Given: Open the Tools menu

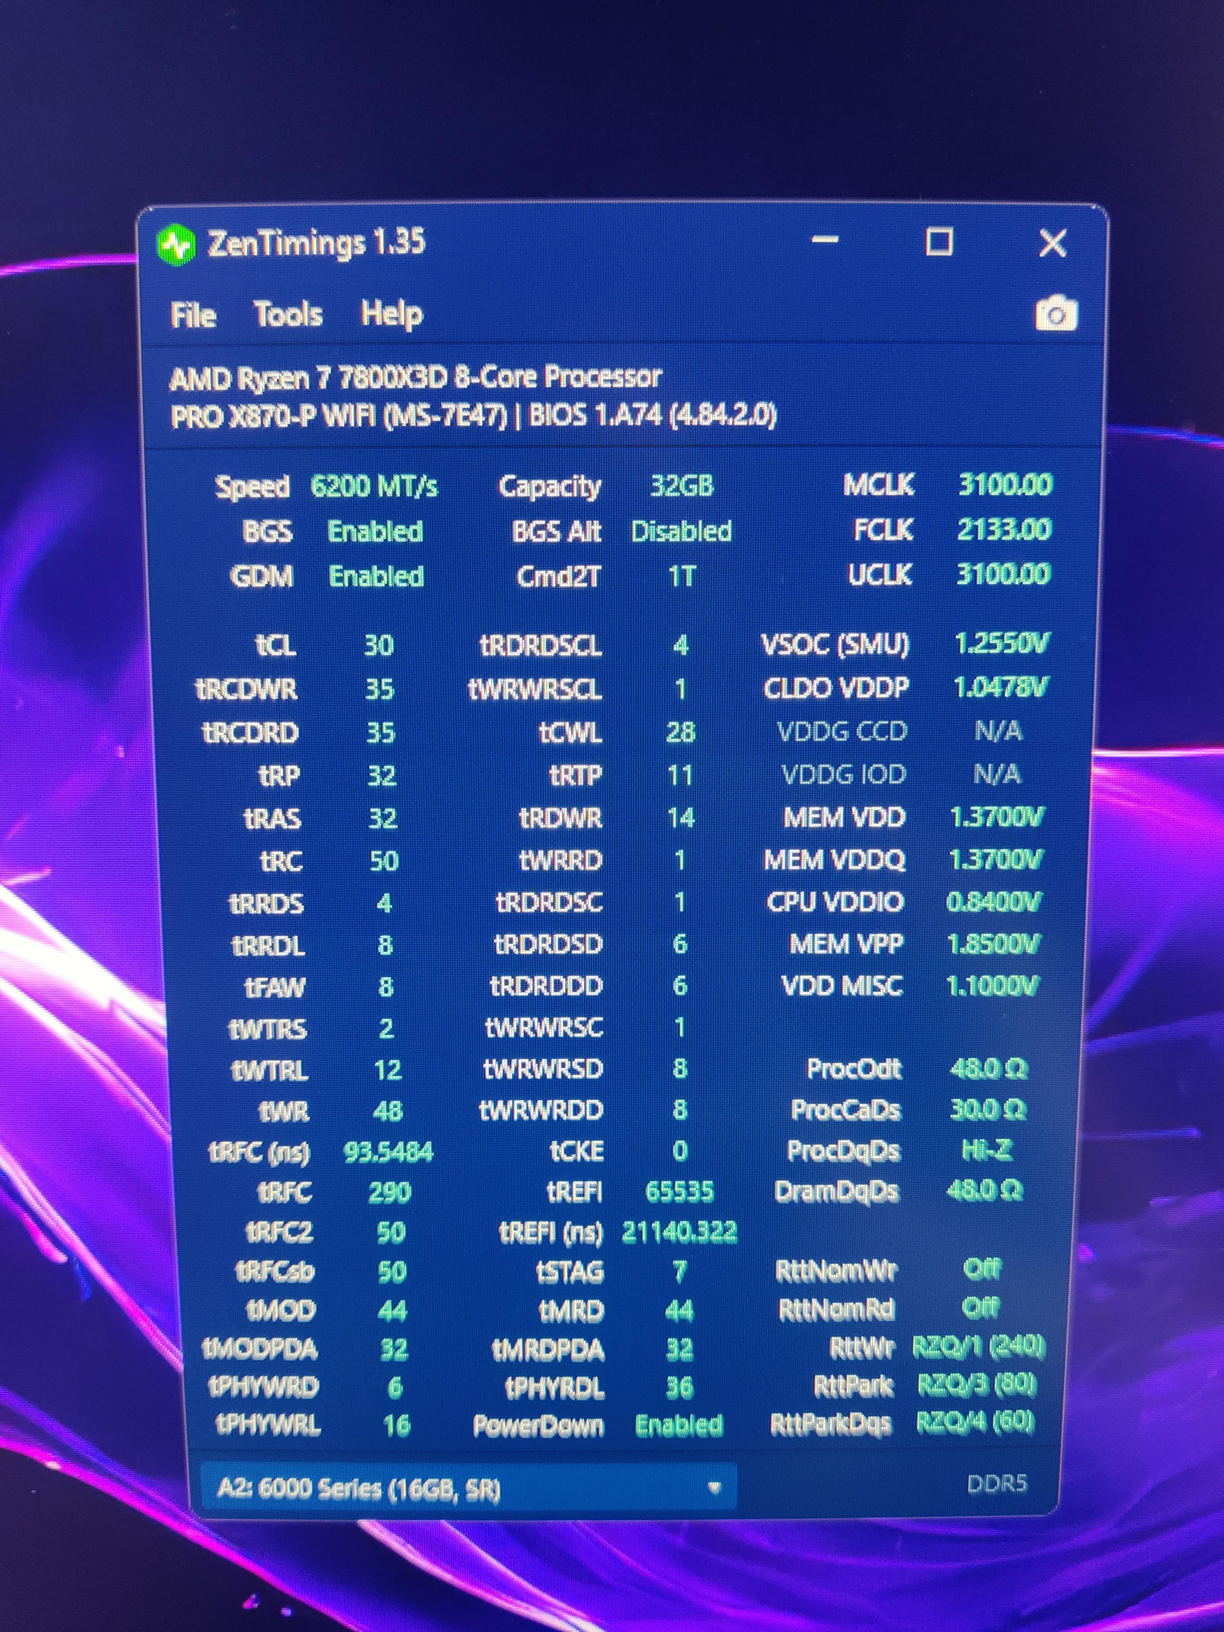Looking at the screenshot, I should tap(288, 314).
